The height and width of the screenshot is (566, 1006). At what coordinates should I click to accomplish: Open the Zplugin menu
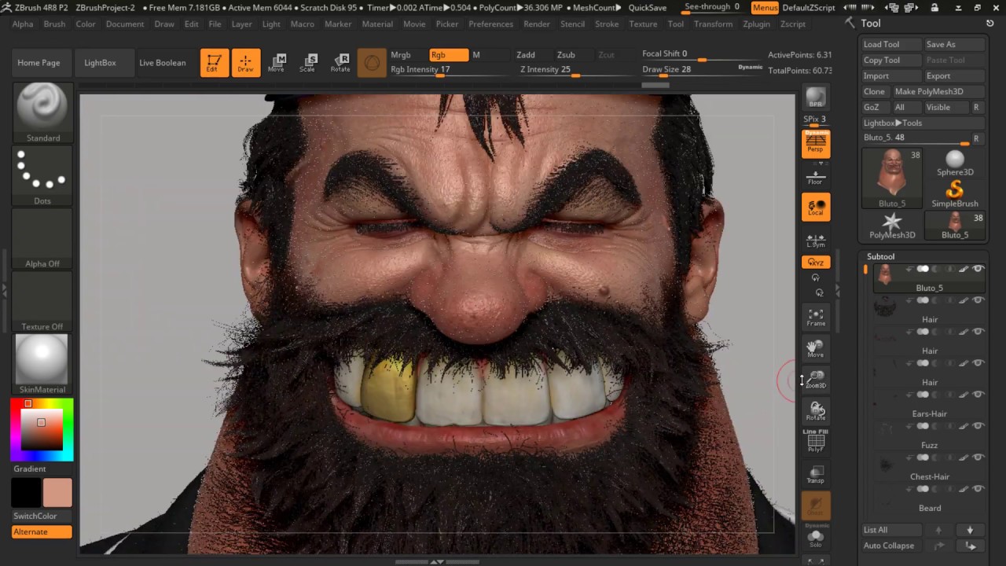(756, 24)
